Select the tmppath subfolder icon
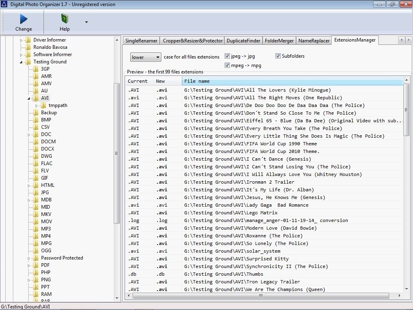The image size is (413, 310). 44,105
